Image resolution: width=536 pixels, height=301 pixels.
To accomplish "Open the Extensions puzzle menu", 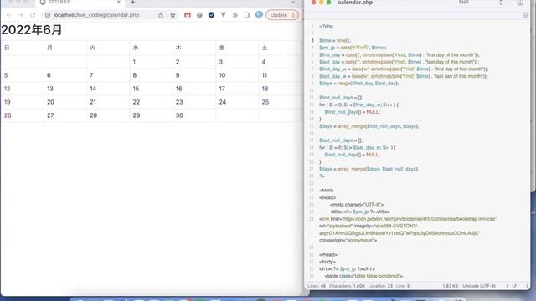I will [x=235, y=15].
